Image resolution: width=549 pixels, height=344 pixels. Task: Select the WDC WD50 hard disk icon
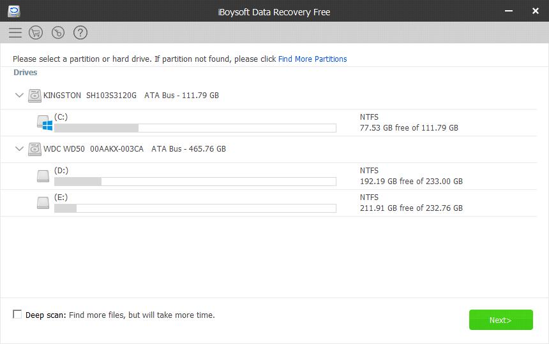34,149
